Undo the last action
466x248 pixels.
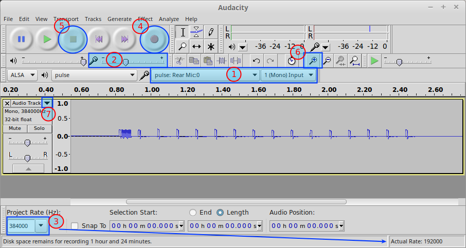coord(256,61)
